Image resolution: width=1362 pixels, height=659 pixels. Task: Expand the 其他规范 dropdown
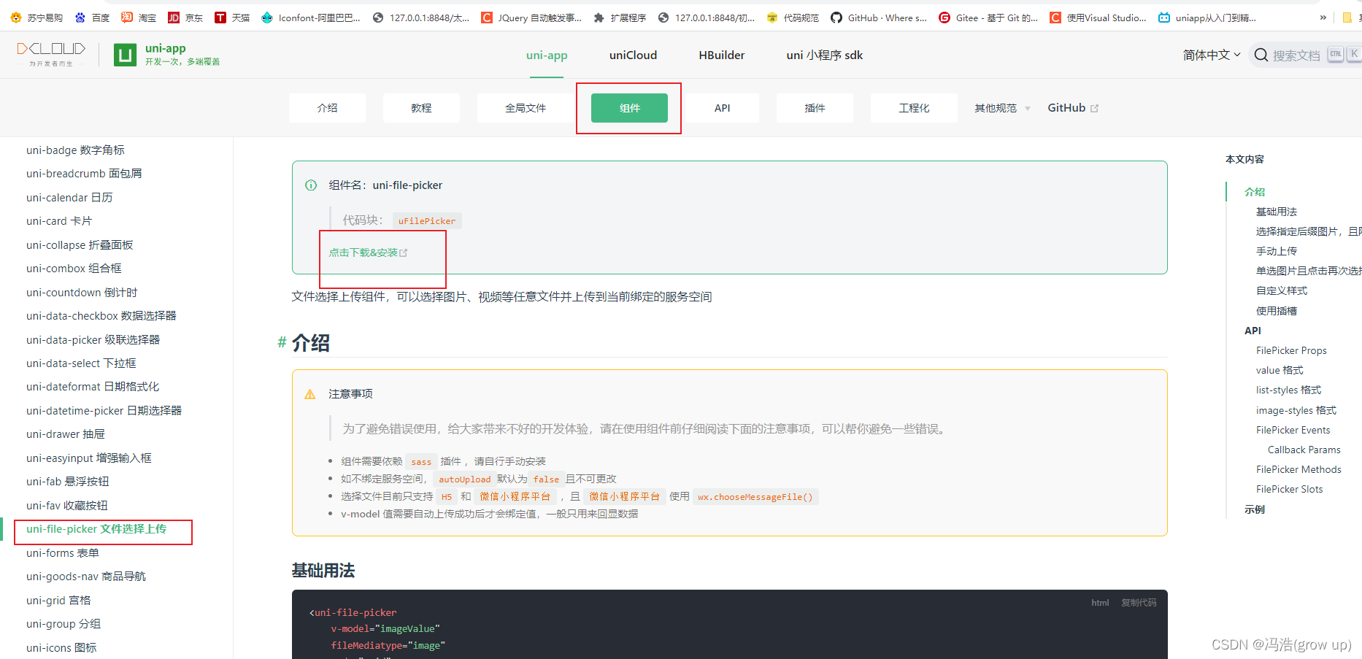1002,108
